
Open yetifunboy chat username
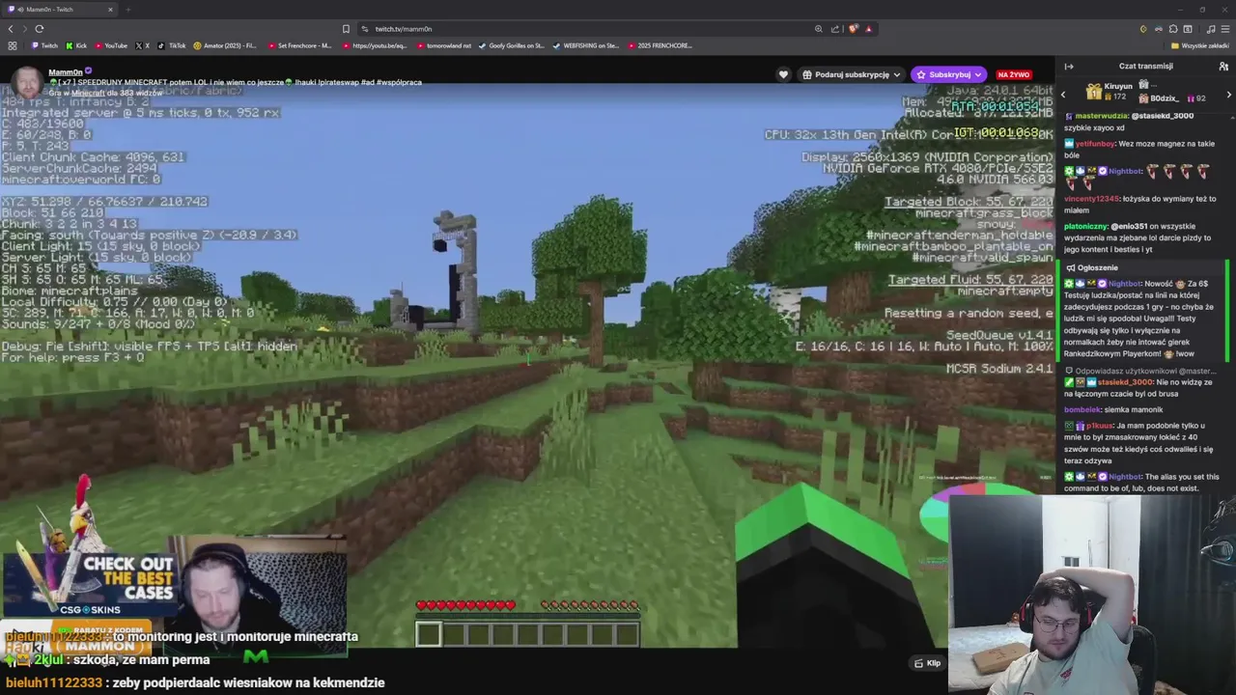(x=1096, y=144)
